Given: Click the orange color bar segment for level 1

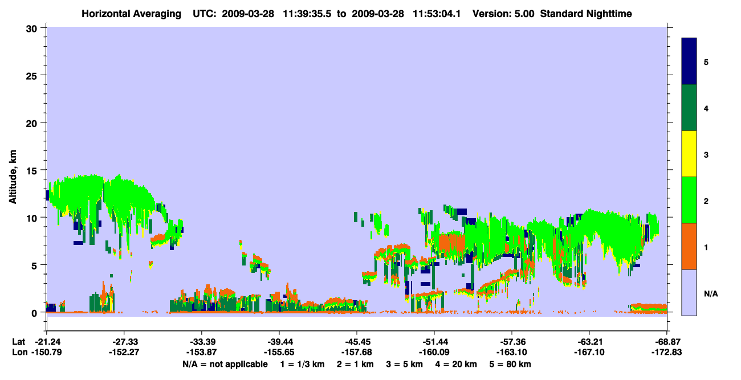Looking at the screenshot, I should [689, 246].
